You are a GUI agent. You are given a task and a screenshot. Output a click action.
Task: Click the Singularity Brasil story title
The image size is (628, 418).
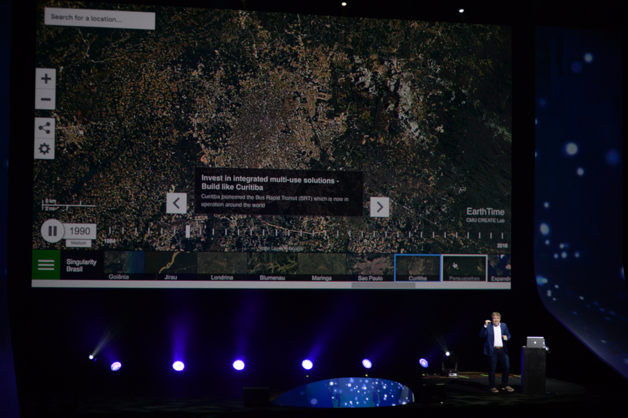[81, 266]
